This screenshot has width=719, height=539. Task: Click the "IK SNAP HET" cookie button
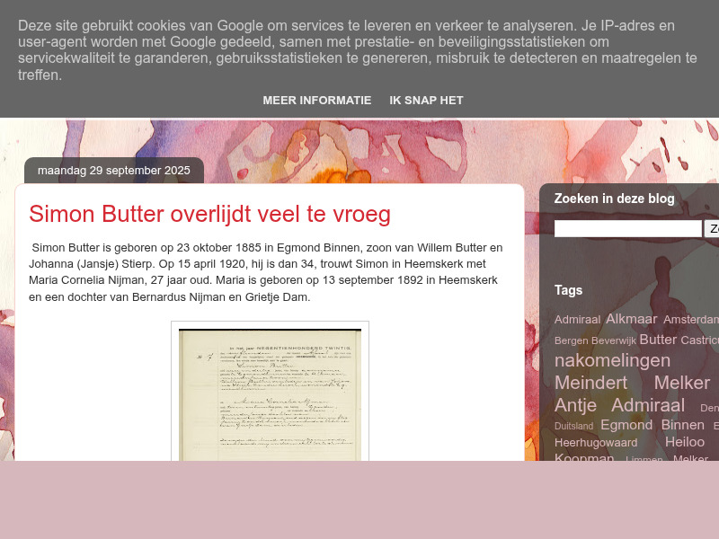pyautogui.click(x=426, y=100)
